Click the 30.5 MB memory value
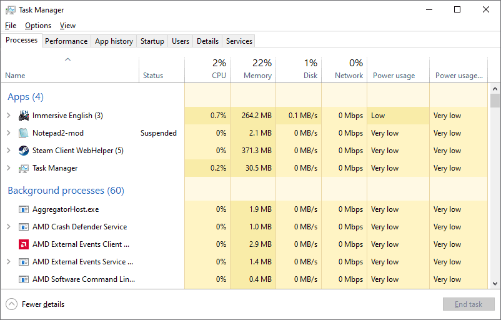501x320 pixels. click(x=259, y=168)
